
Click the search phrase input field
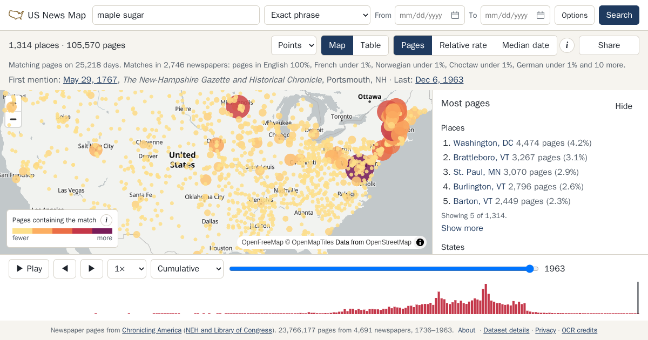176,15
